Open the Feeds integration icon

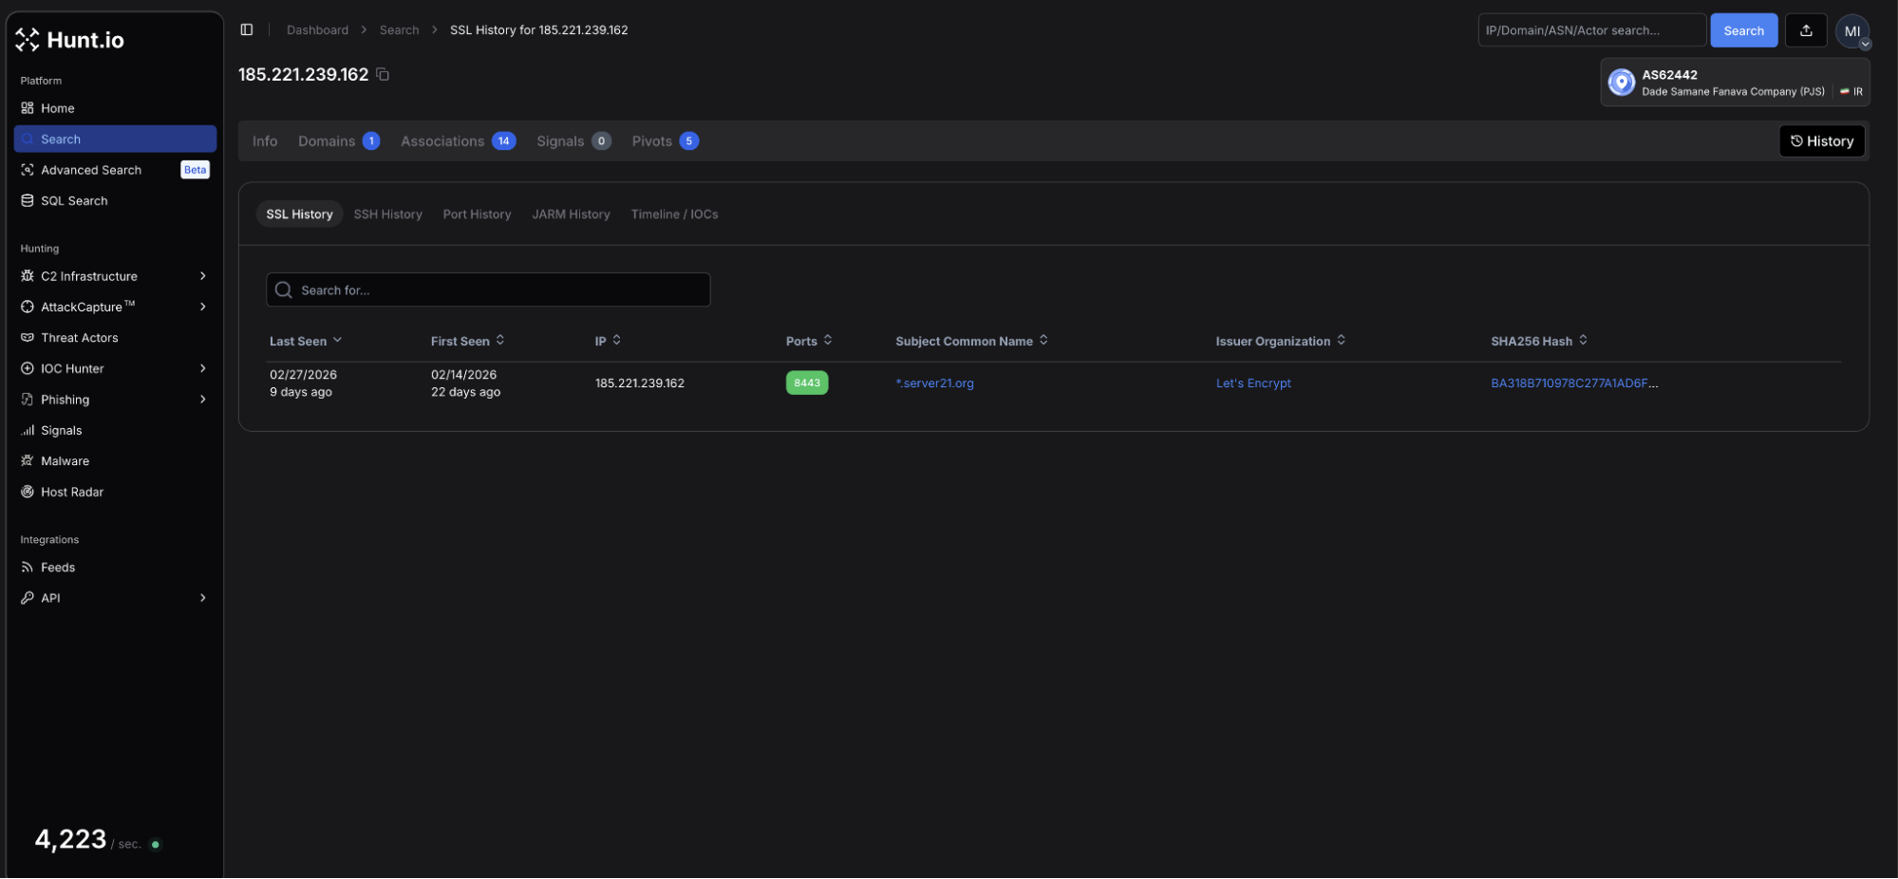point(28,567)
